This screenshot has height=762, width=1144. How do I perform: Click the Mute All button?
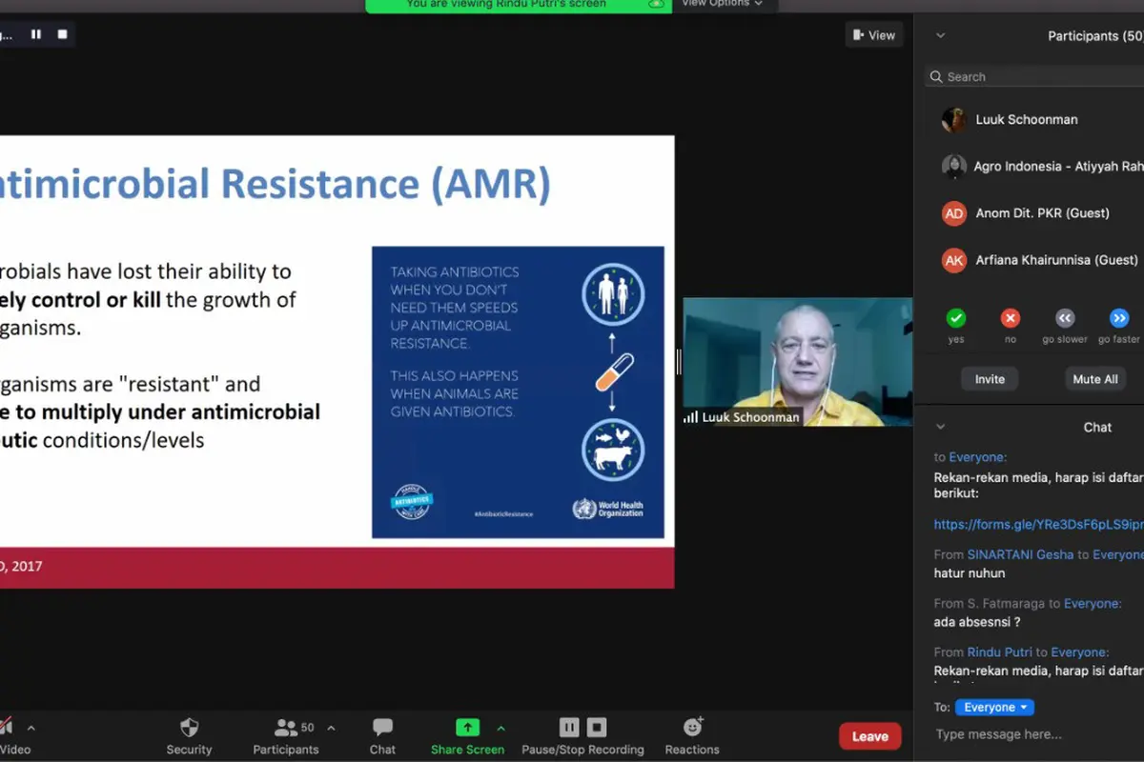point(1094,379)
